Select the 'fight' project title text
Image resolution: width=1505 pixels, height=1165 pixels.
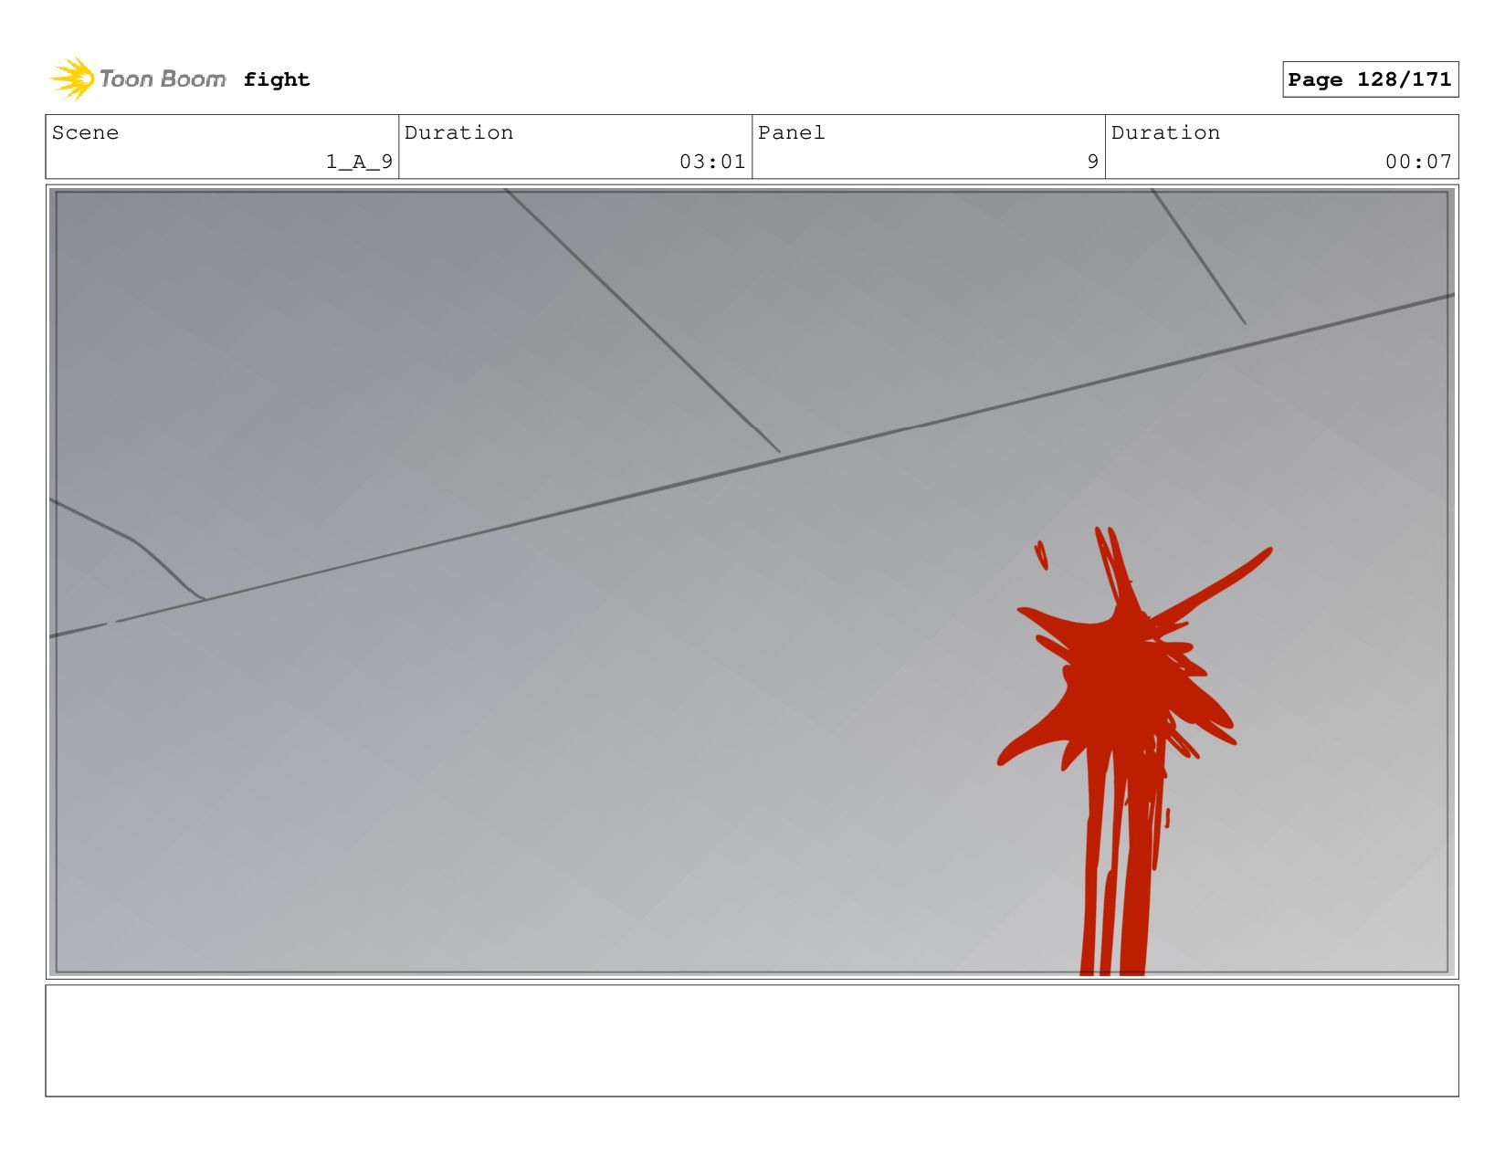(x=277, y=79)
